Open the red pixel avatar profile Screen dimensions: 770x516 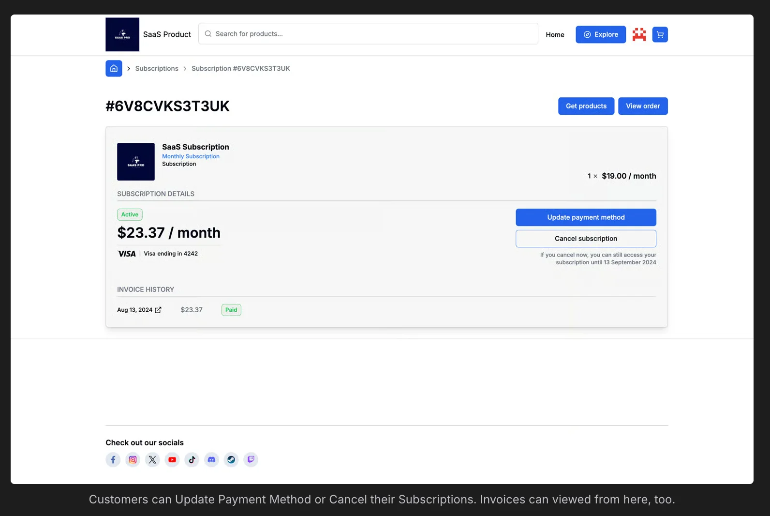point(639,34)
